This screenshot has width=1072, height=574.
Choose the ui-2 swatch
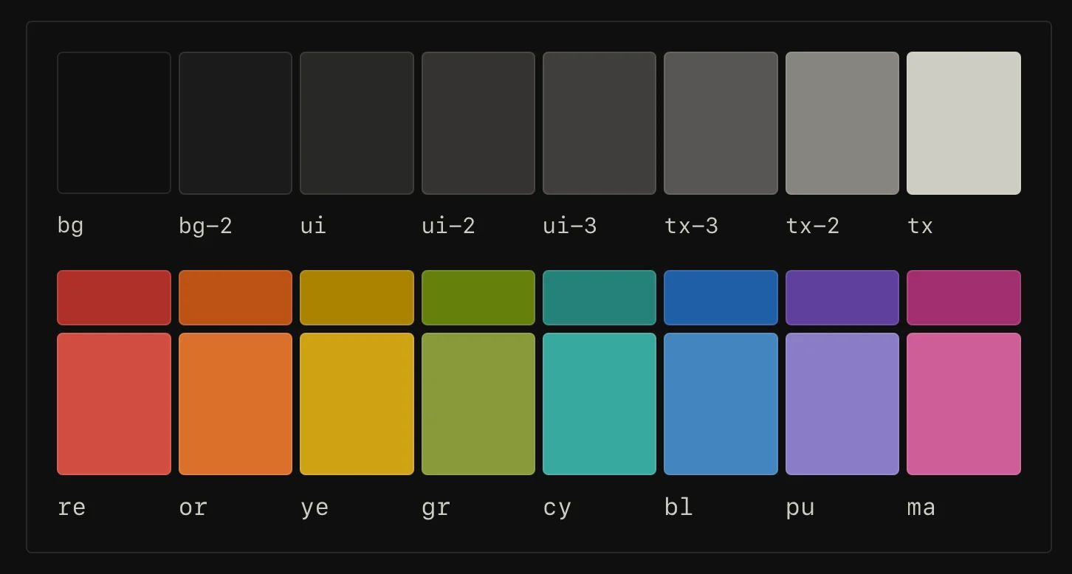[x=478, y=123]
